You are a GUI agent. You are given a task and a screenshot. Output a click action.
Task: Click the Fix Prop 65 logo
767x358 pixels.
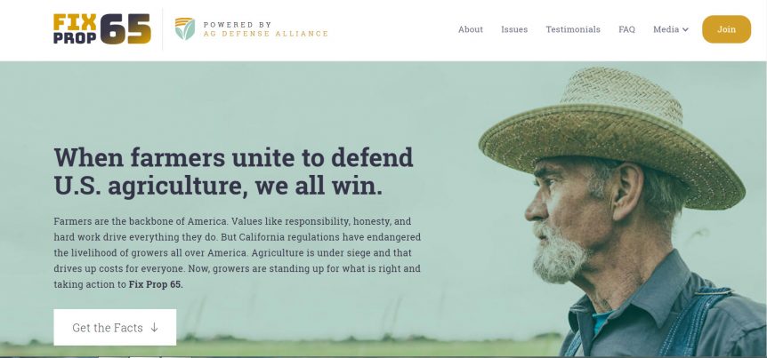(x=102, y=28)
